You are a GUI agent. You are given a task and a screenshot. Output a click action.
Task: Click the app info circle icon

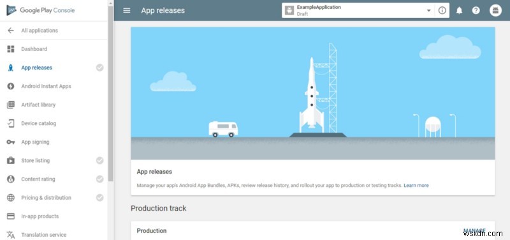tap(442, 10)
